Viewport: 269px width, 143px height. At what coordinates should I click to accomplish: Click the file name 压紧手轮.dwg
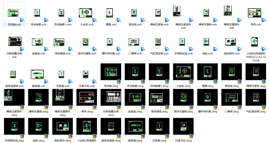(x=183, y=141)
